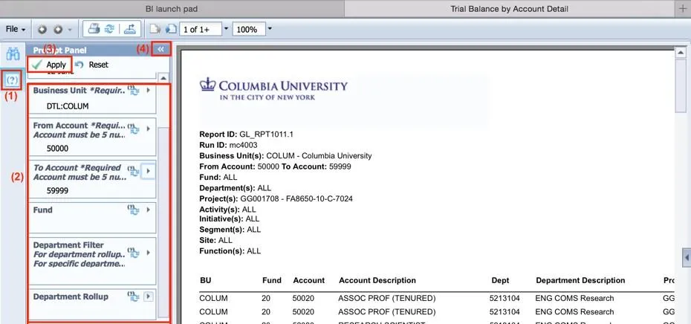Expand the Business Unit prompt arrow
This screenshot has height=324, width=691.
[x=149, y=91]
